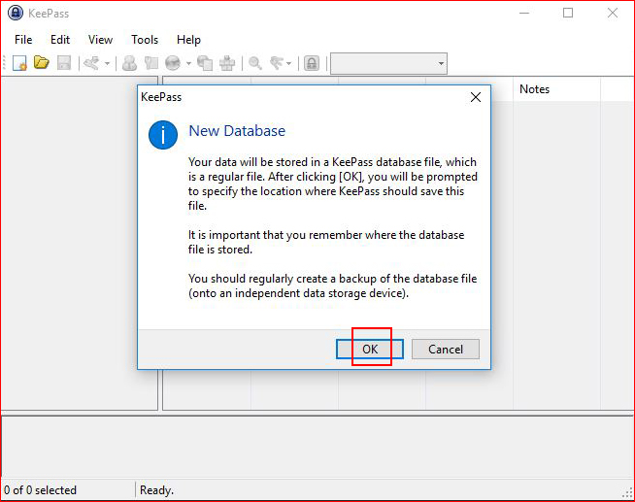This screenshot has width=635, height=502.
Task: Click the Open Database folder icon
Action: 42,63
